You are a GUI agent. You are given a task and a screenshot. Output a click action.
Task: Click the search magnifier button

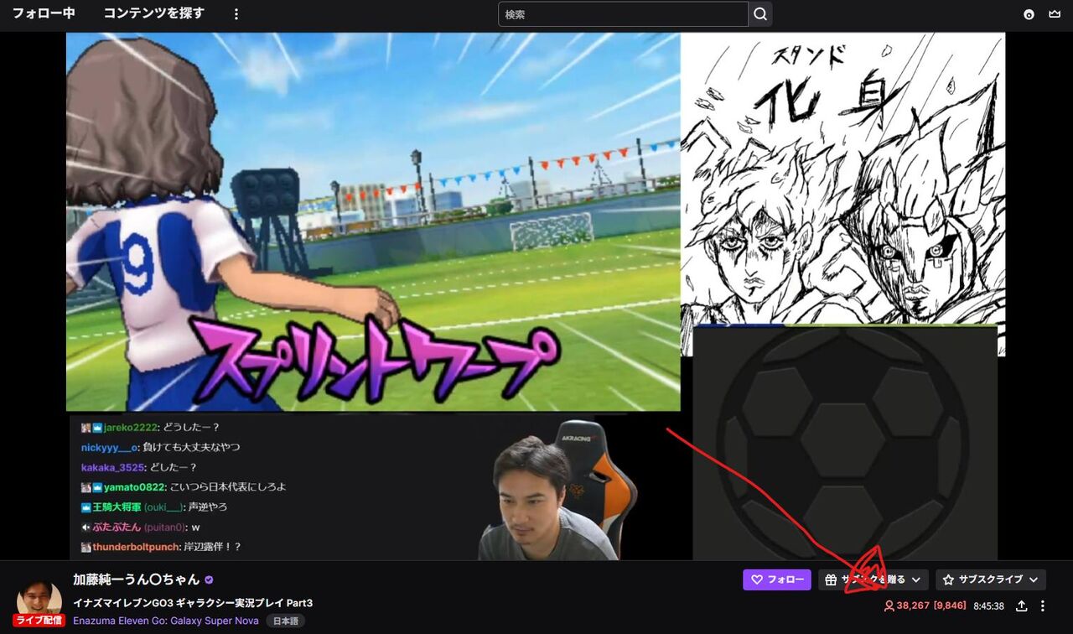[760, 14]
